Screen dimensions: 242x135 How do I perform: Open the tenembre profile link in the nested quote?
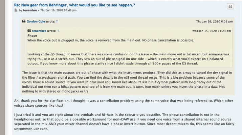39,31
